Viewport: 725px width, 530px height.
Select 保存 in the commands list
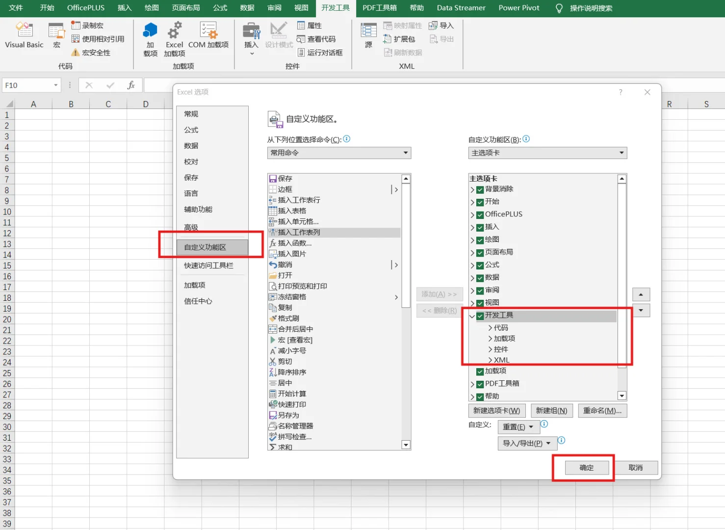click(x=334, y=179)
